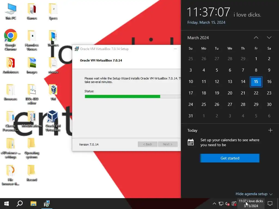Open the Operating systems folder
This screenshot has width=279, height=209.
coord(32,148)
